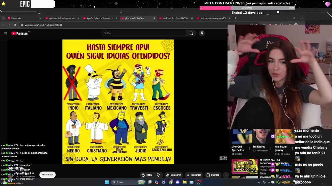Screen dimensions: 332x186
Task: Click the youtube.com URL in address bar
Action: (x=43, y=25)
